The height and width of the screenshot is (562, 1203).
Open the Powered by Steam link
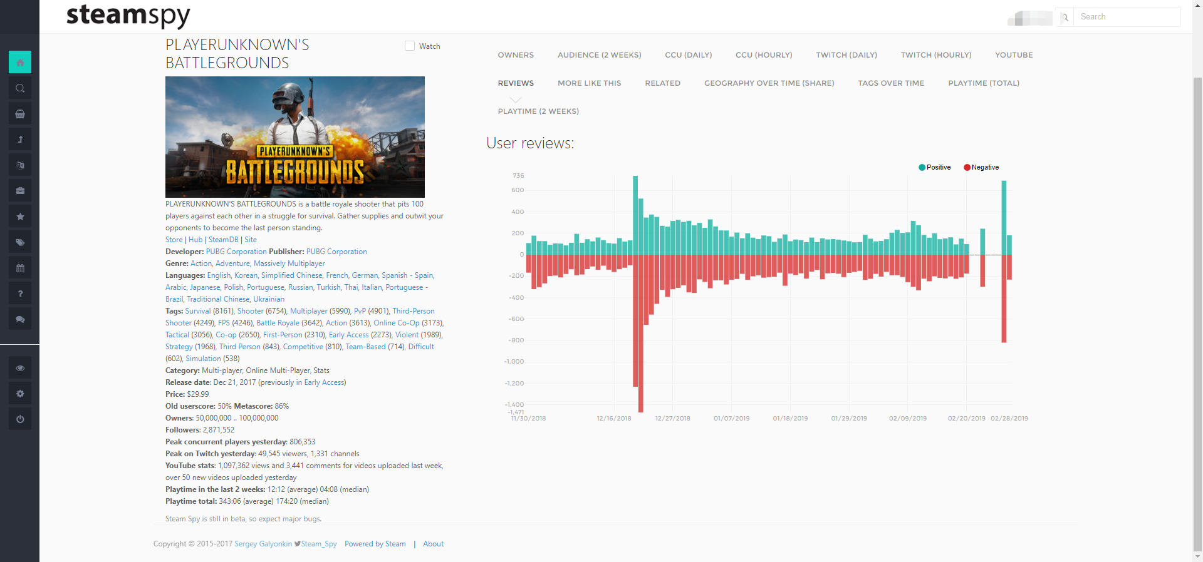tap(375, 544)
